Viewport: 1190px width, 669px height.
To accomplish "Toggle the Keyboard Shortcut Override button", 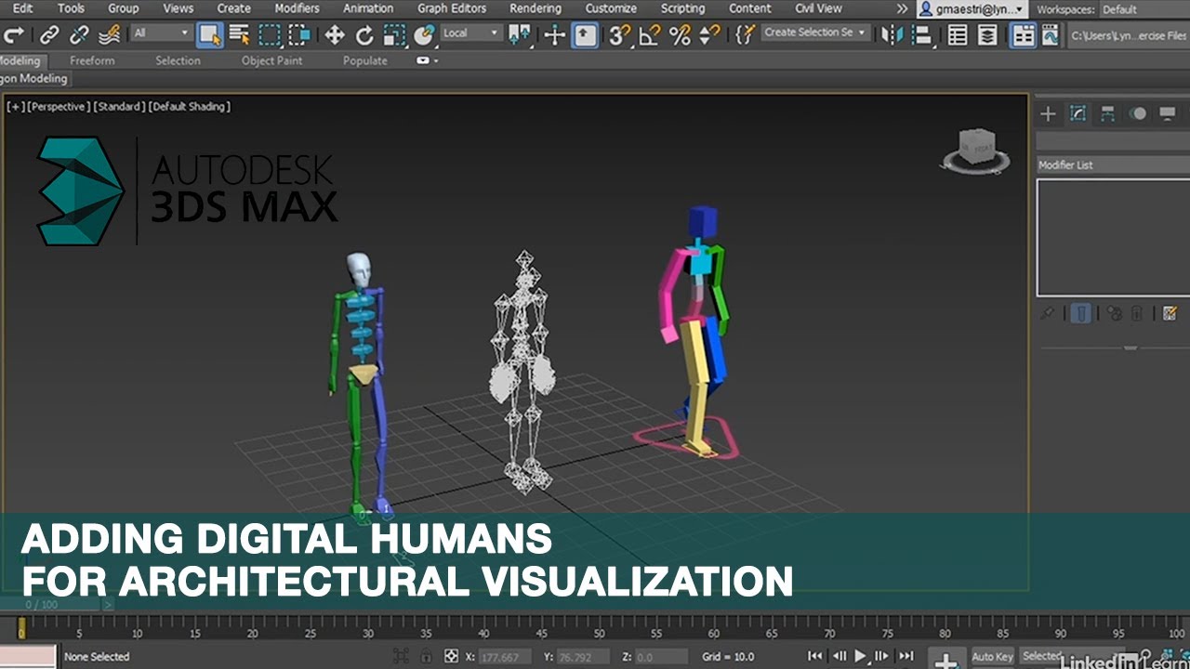I will click(x=585, y=36).
